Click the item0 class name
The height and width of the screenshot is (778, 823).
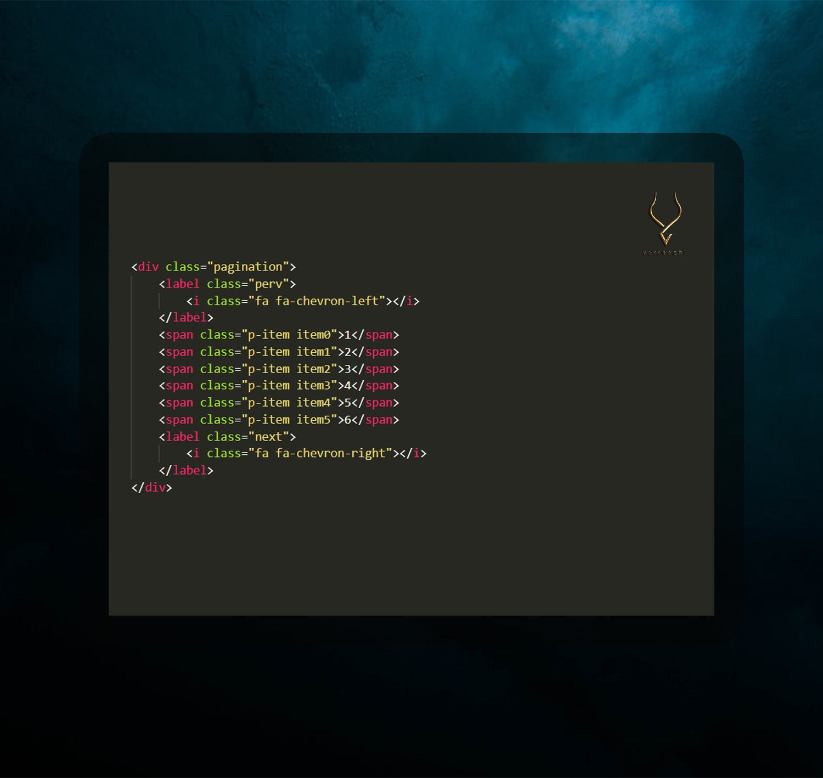[315, 335]
